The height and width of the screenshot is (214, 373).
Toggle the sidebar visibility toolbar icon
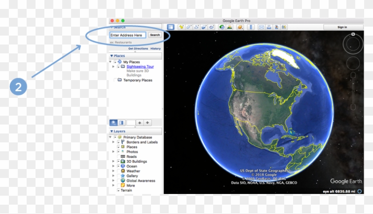(x=171, y=27)
